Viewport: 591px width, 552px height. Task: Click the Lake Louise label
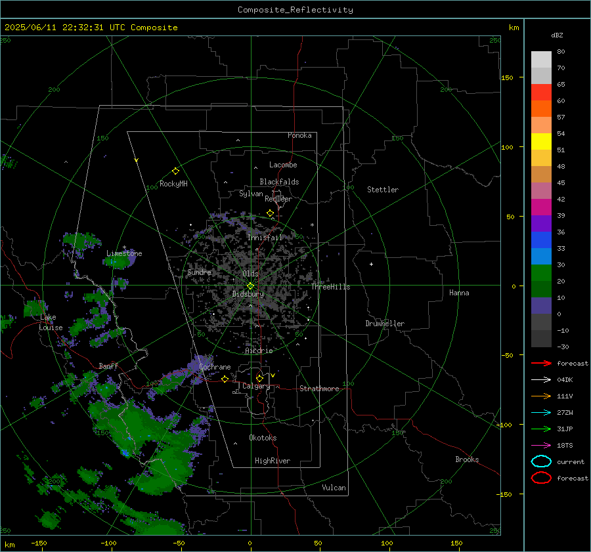[x=51, y=322]
